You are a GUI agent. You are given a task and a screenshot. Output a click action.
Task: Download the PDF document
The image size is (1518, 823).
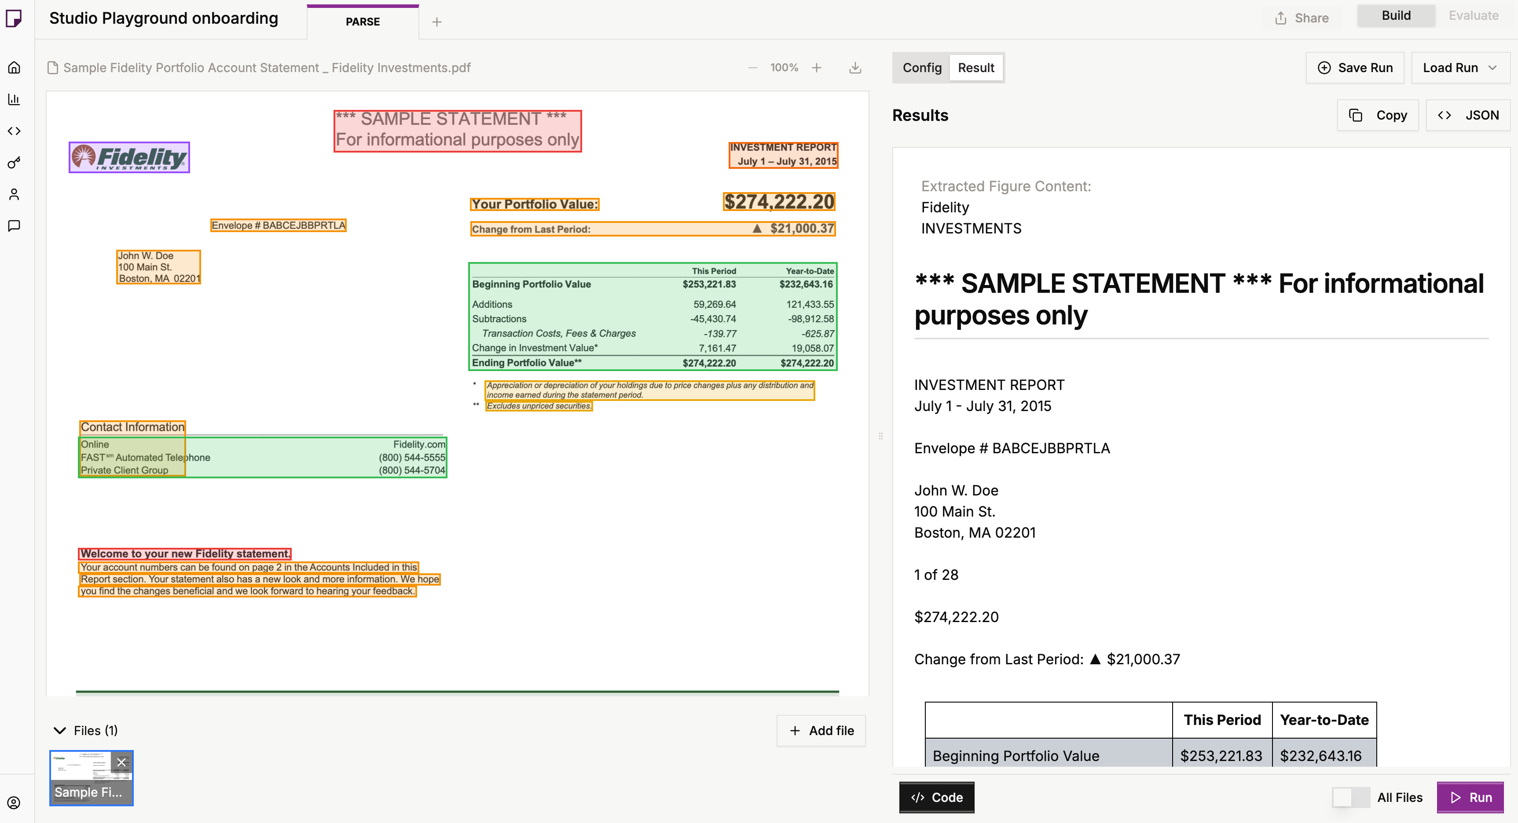[855, 68]
